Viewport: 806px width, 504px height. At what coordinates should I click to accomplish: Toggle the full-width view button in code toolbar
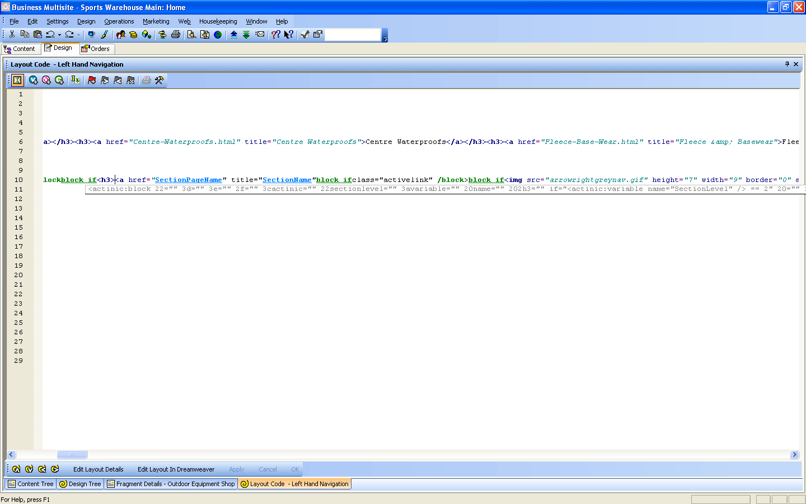click(17, 81)
